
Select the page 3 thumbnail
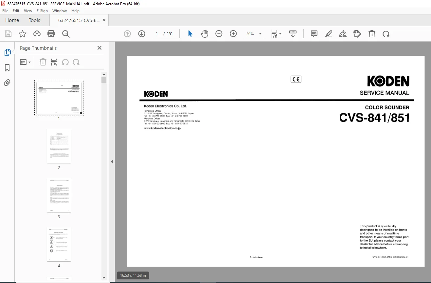[59, 195]
